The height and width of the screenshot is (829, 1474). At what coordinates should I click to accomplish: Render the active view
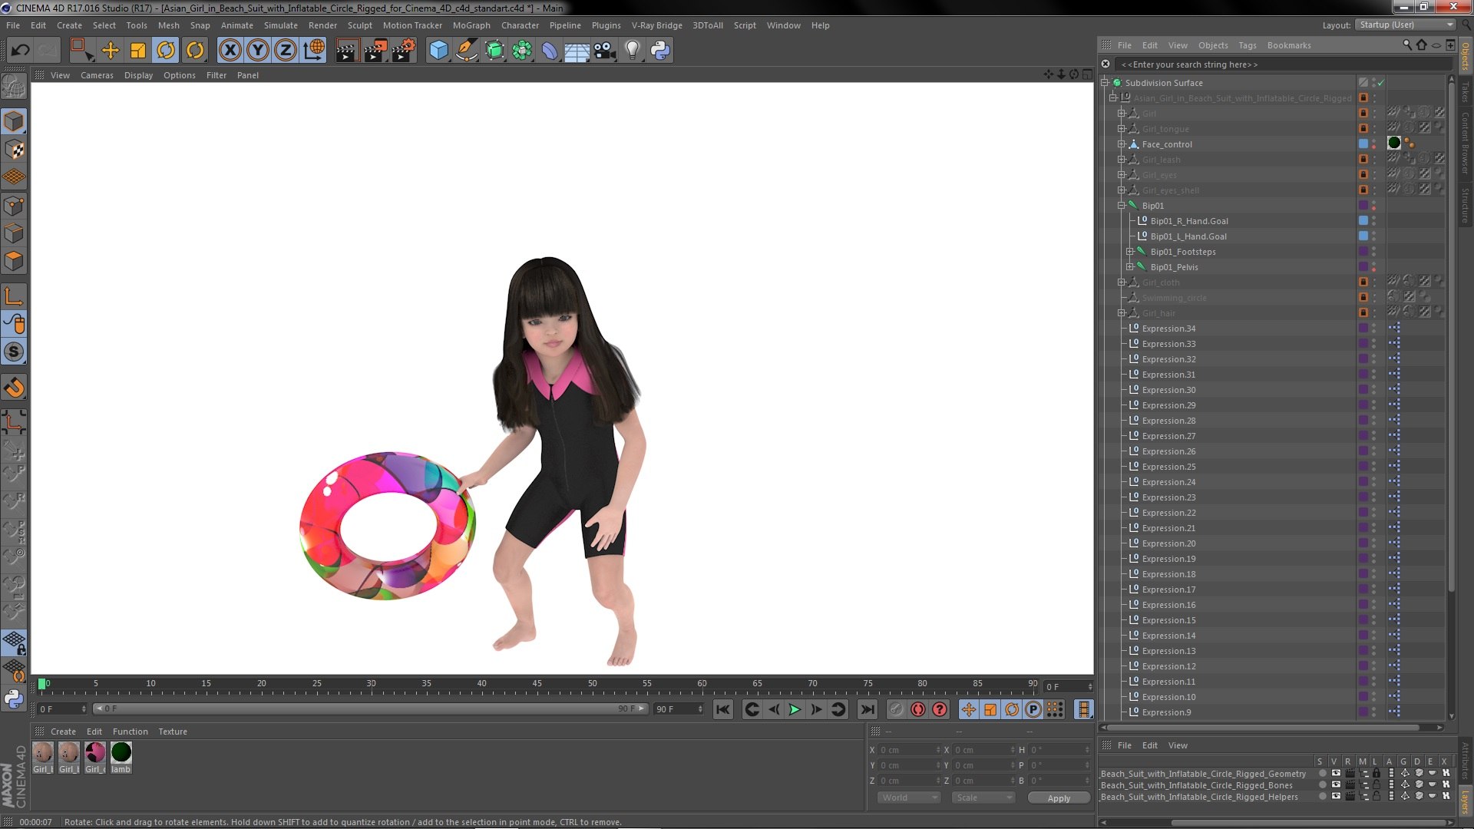(x=347, y=51)
